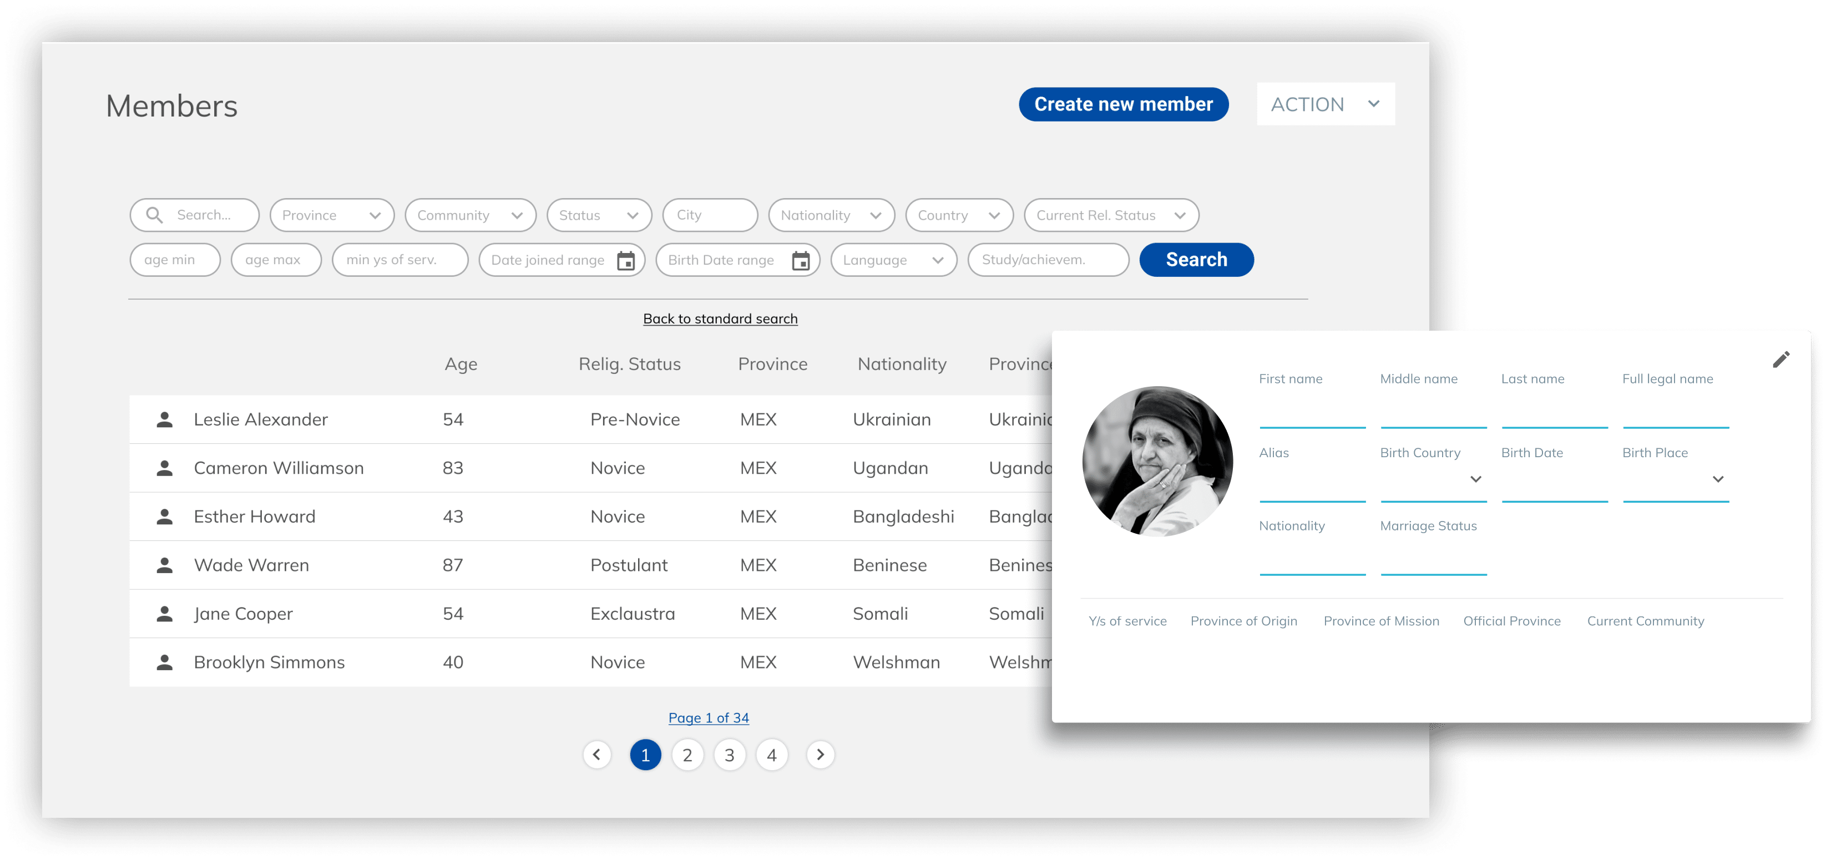Click the person icon next to Wade Warren
The width and height of the screenshot is (1826, 860).
pos(164,564)
